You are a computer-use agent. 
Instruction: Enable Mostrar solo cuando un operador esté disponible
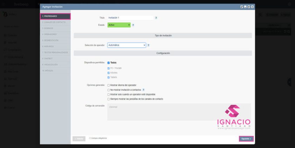108,94
